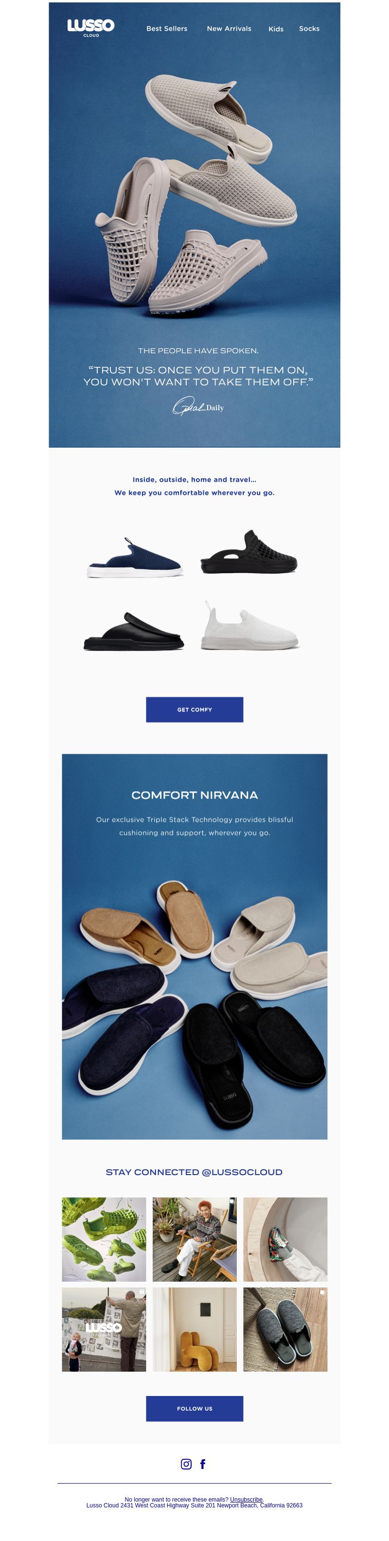
Task: Click the Unsubscribe link
Action: click(246, 1500)
